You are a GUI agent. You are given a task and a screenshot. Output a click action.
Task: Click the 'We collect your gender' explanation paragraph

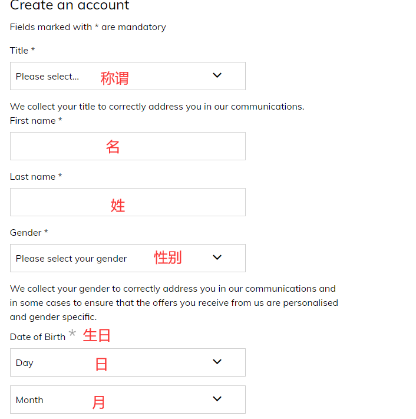coord(174,303)
